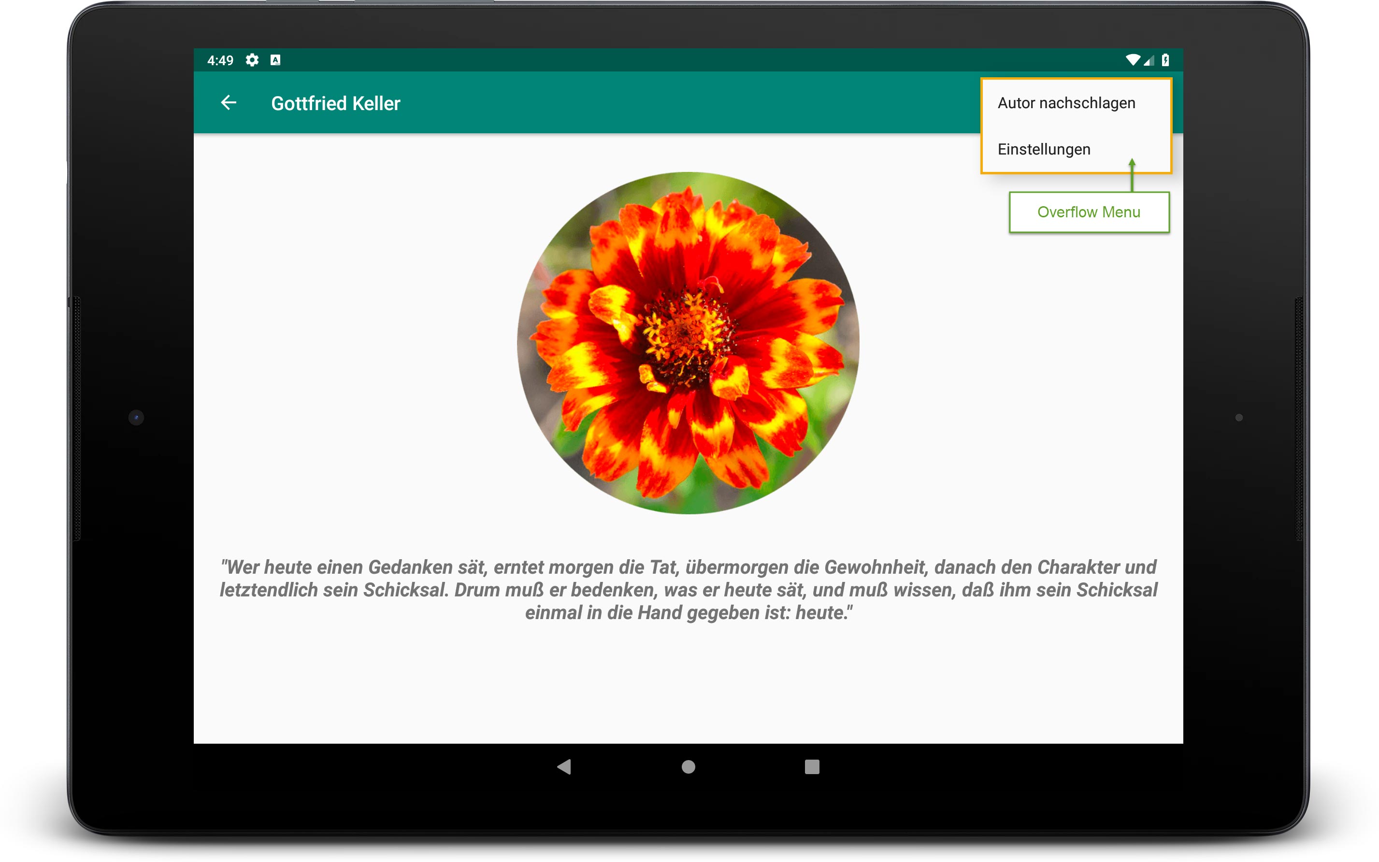The width and height of the screenshot is (1379, 862).
Task: Tap the circular flower image
Action: coord(688,343)
